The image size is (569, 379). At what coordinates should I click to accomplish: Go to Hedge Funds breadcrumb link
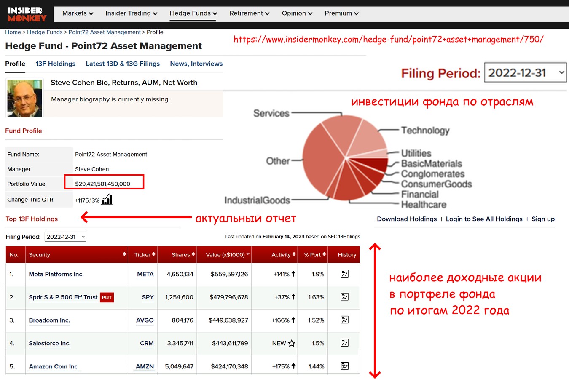[x=45, y=32]
